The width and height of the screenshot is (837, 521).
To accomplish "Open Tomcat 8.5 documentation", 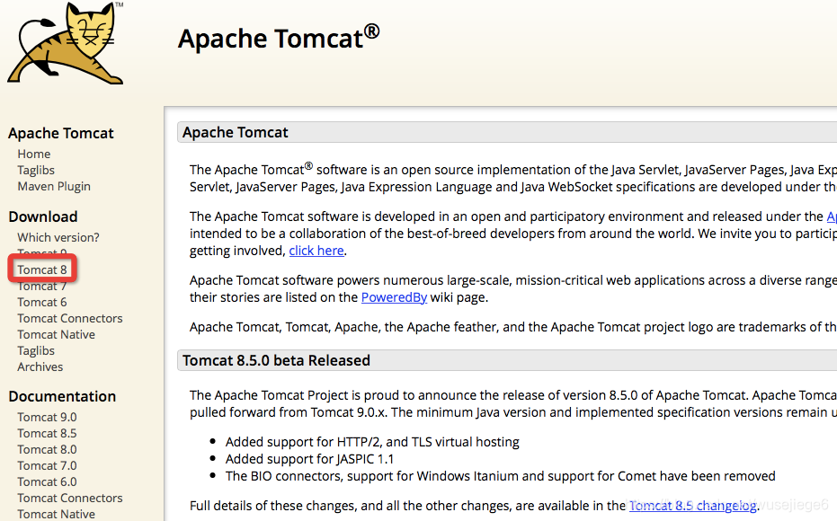I will point(47,434).
